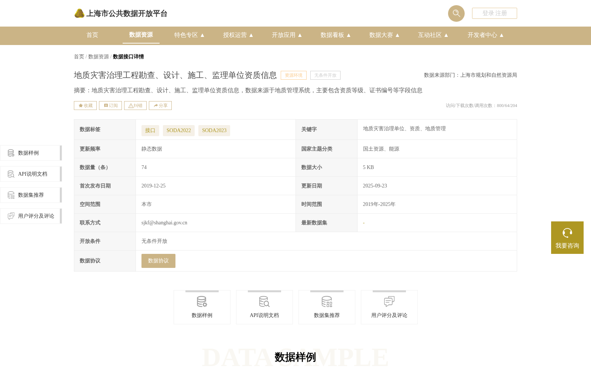591x369 pixels.
Task: Click the 2019-12-25 publish date
Action: click(x=154, y=186)
